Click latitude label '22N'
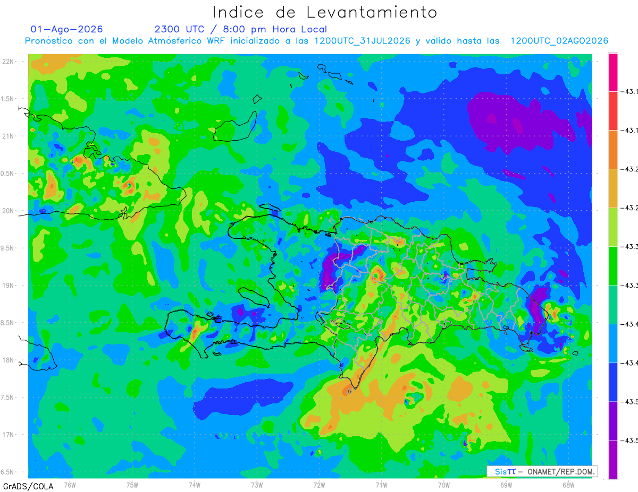Image resolution: width=638 pixels, height=492 pixels. click(x=8, y=62)
